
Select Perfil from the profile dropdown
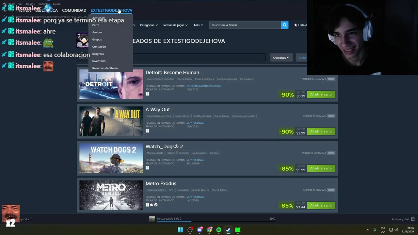click(x=96, y=25)
